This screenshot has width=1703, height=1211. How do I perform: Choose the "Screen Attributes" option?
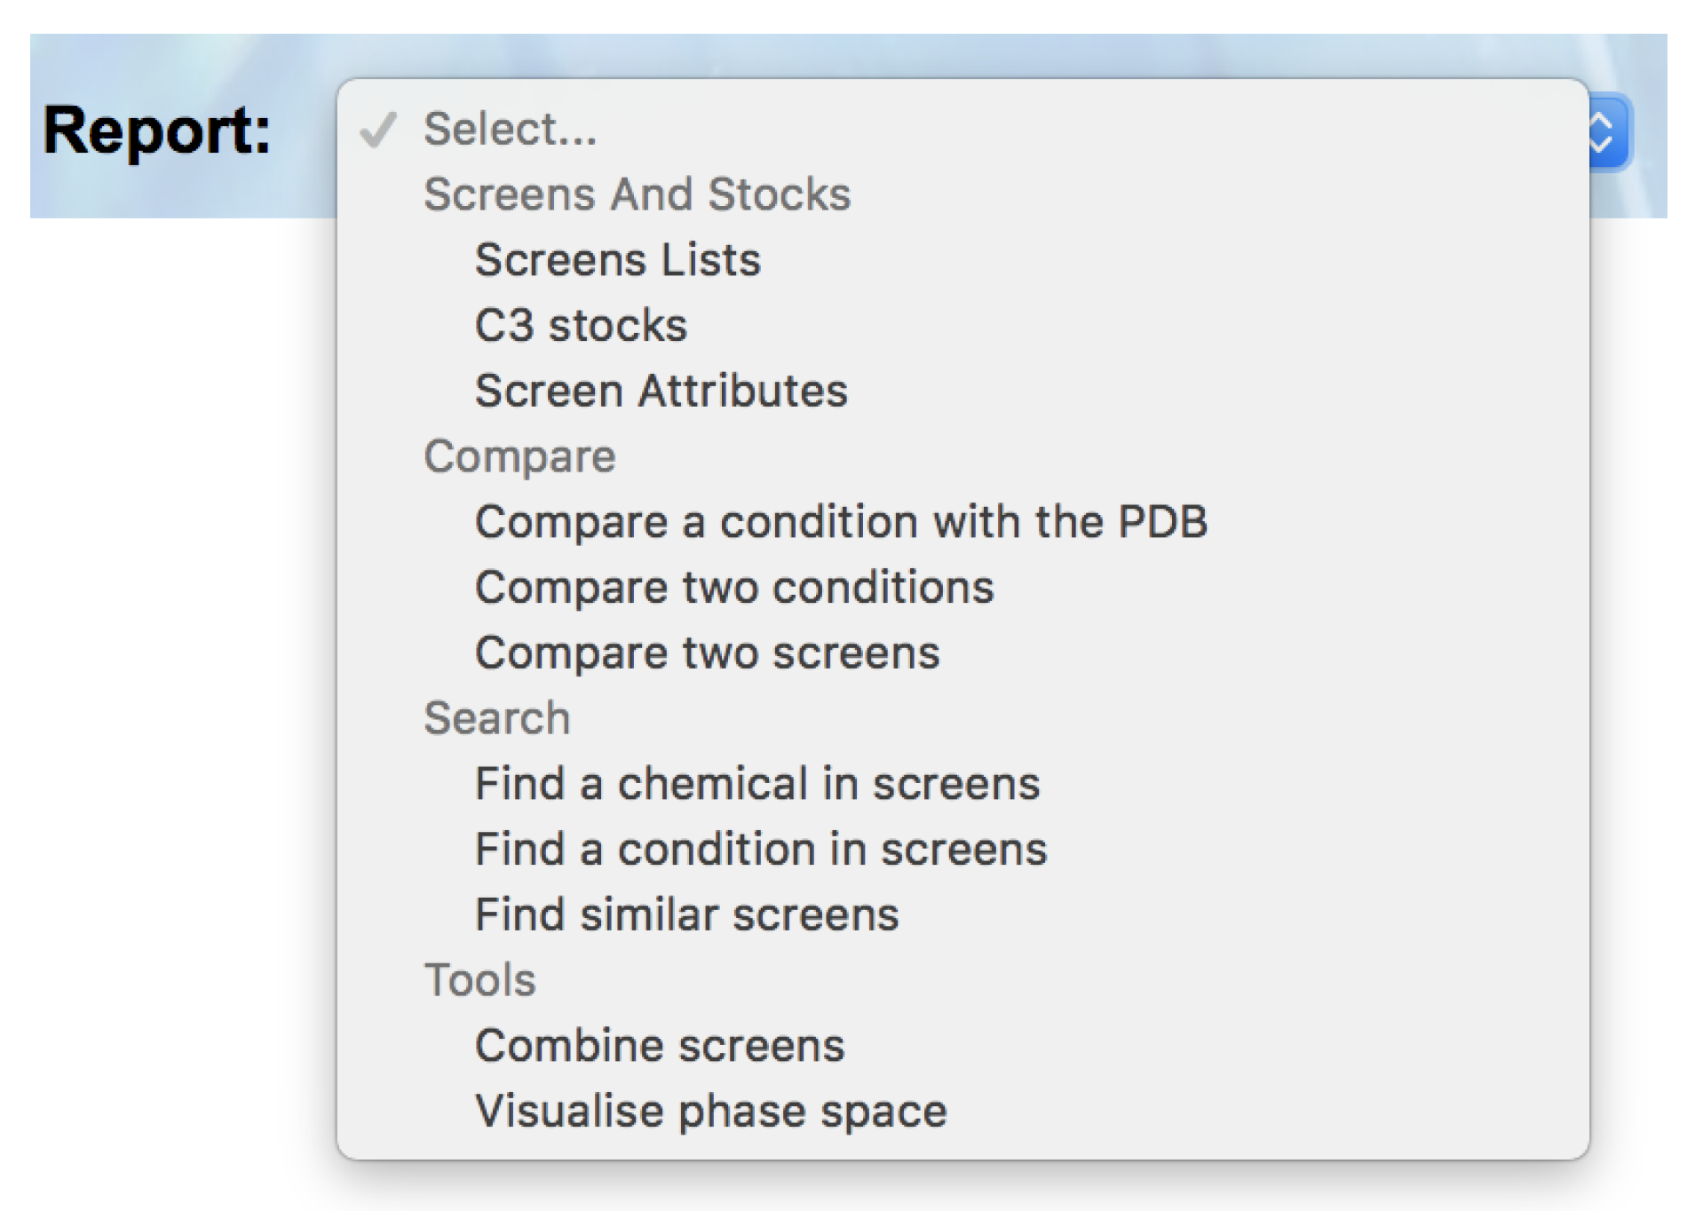coord(661,392)
